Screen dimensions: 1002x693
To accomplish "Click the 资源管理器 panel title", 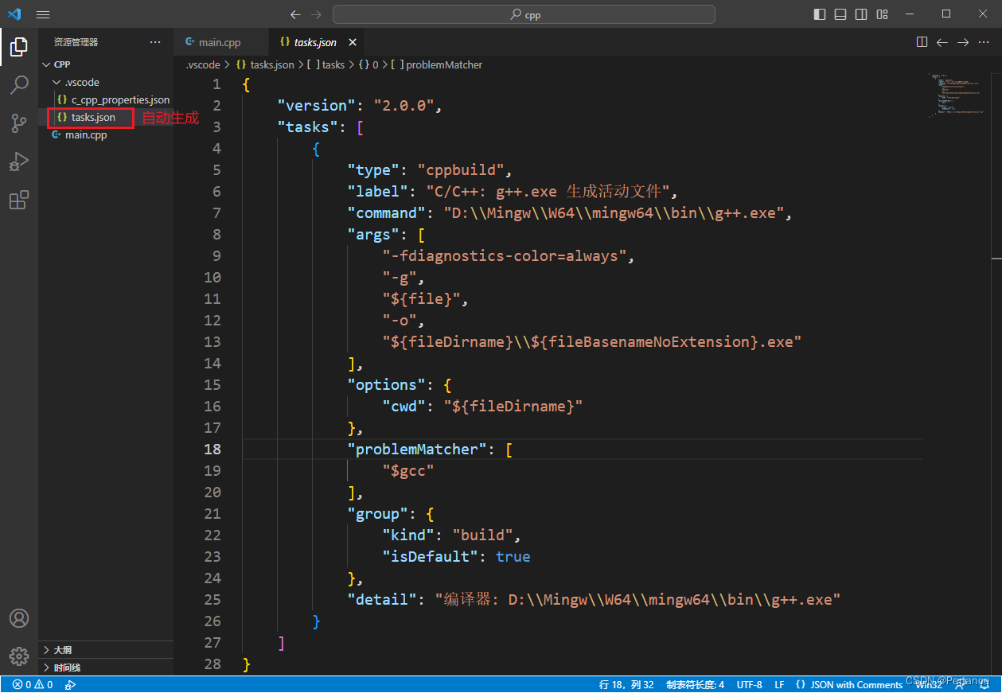I will tap(76, 42).
